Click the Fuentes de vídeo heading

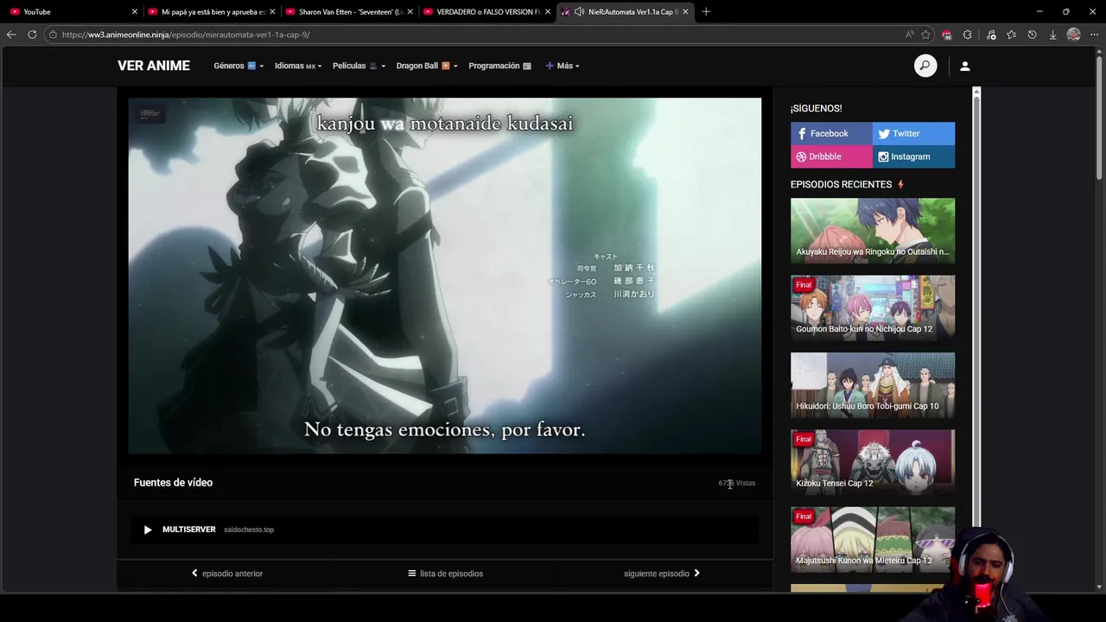173,482
